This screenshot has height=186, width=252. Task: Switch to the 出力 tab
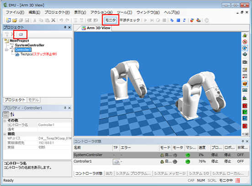pos(109,174)
